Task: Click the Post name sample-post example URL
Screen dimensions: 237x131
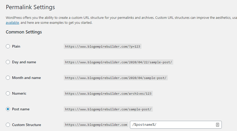Action: (108, 109)
